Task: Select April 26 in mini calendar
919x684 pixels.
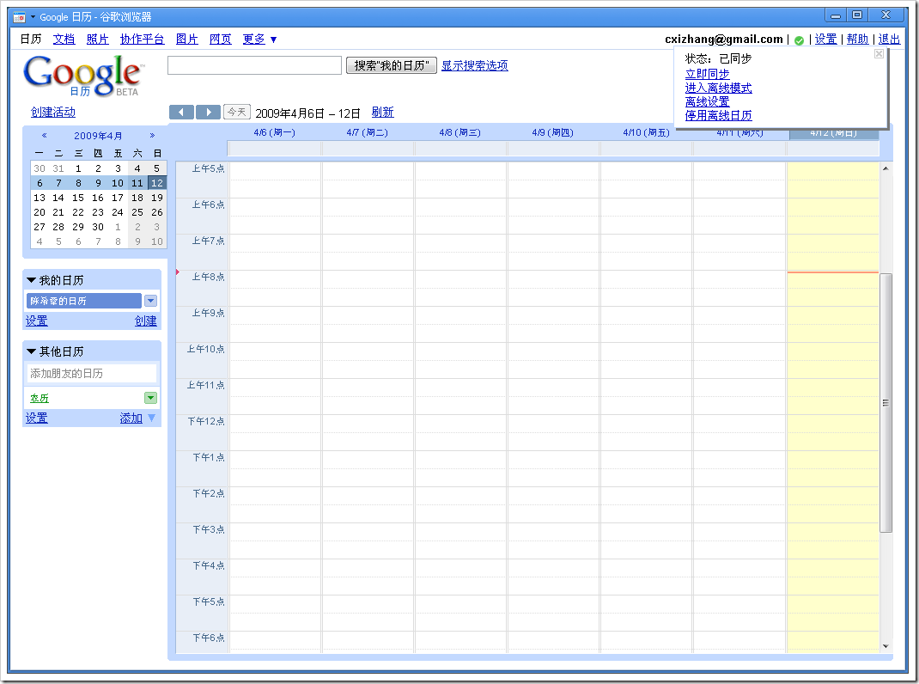Action: [x=157, y=212]
